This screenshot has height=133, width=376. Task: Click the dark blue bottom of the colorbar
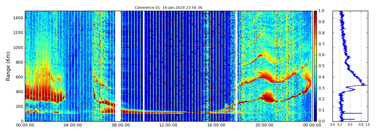(315, 119)
